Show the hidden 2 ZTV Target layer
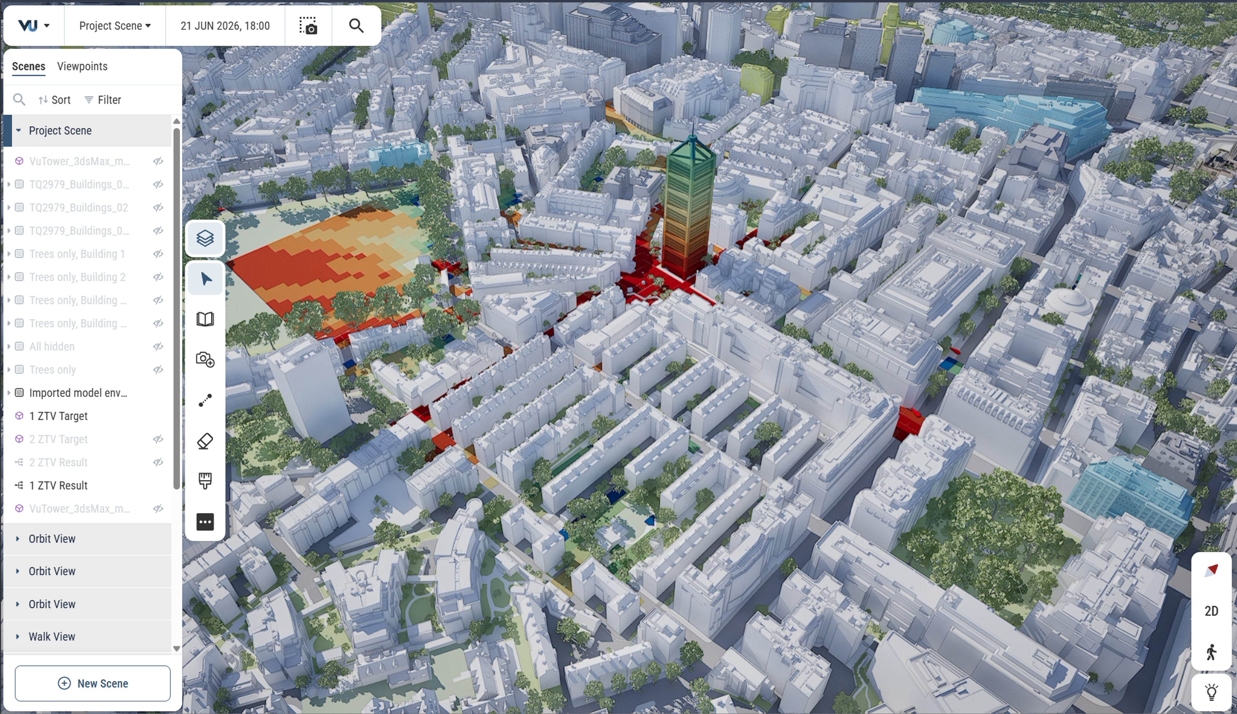 (158, 439)
